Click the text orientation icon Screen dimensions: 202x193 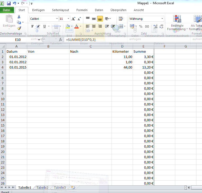[x=107, y=19]
